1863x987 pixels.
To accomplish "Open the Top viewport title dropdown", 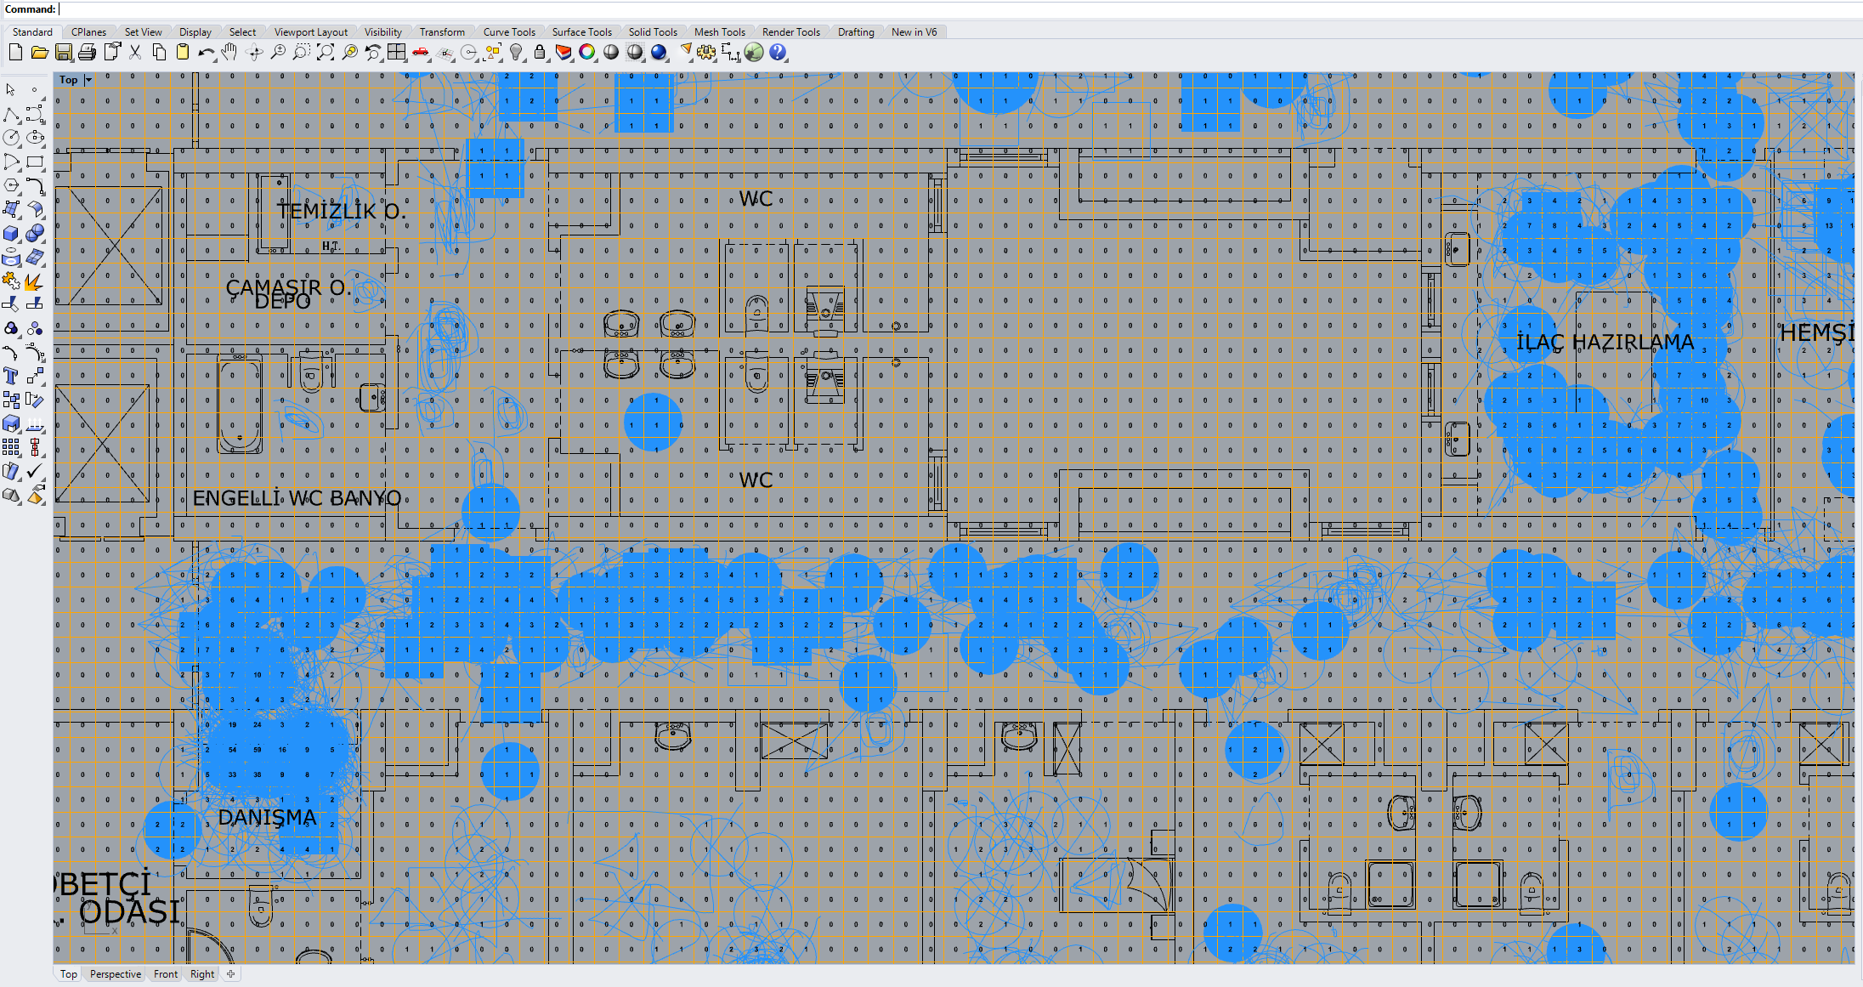I will (87, 79).
